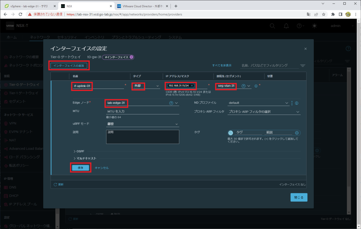Click the browser back arrow
This screenshot has height=229, width=361.
pos(5,14)
